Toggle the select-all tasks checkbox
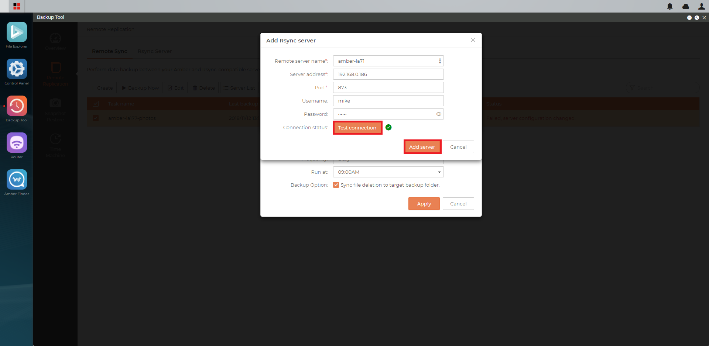The height and width of the screenshot is (346, 709). coord(96,104)
